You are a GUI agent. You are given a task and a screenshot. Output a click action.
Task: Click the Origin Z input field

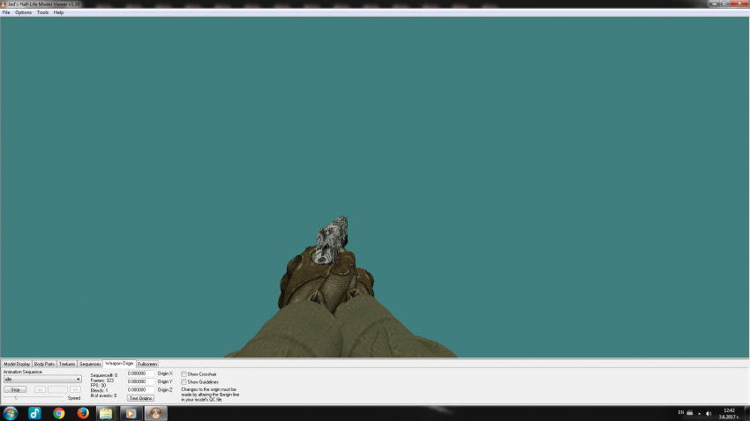pyautogui.click(x=140, y=390)
